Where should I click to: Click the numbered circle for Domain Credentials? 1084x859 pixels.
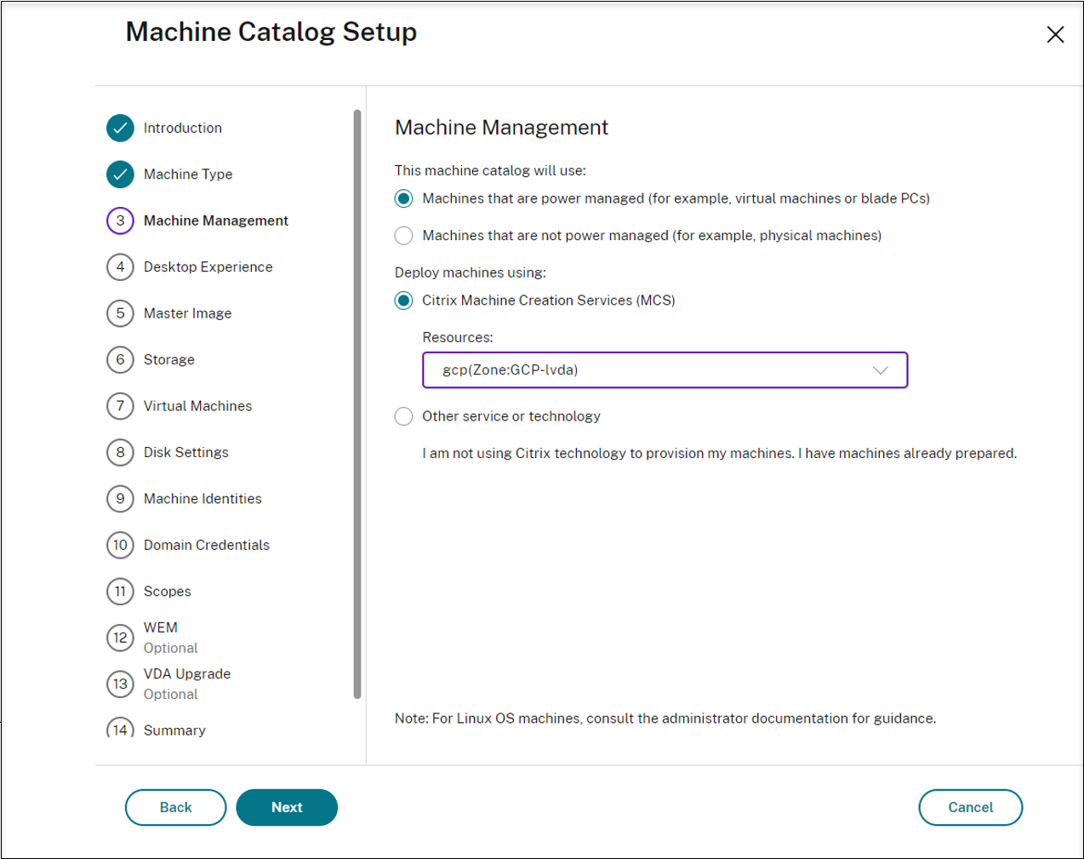pos(120,545)
